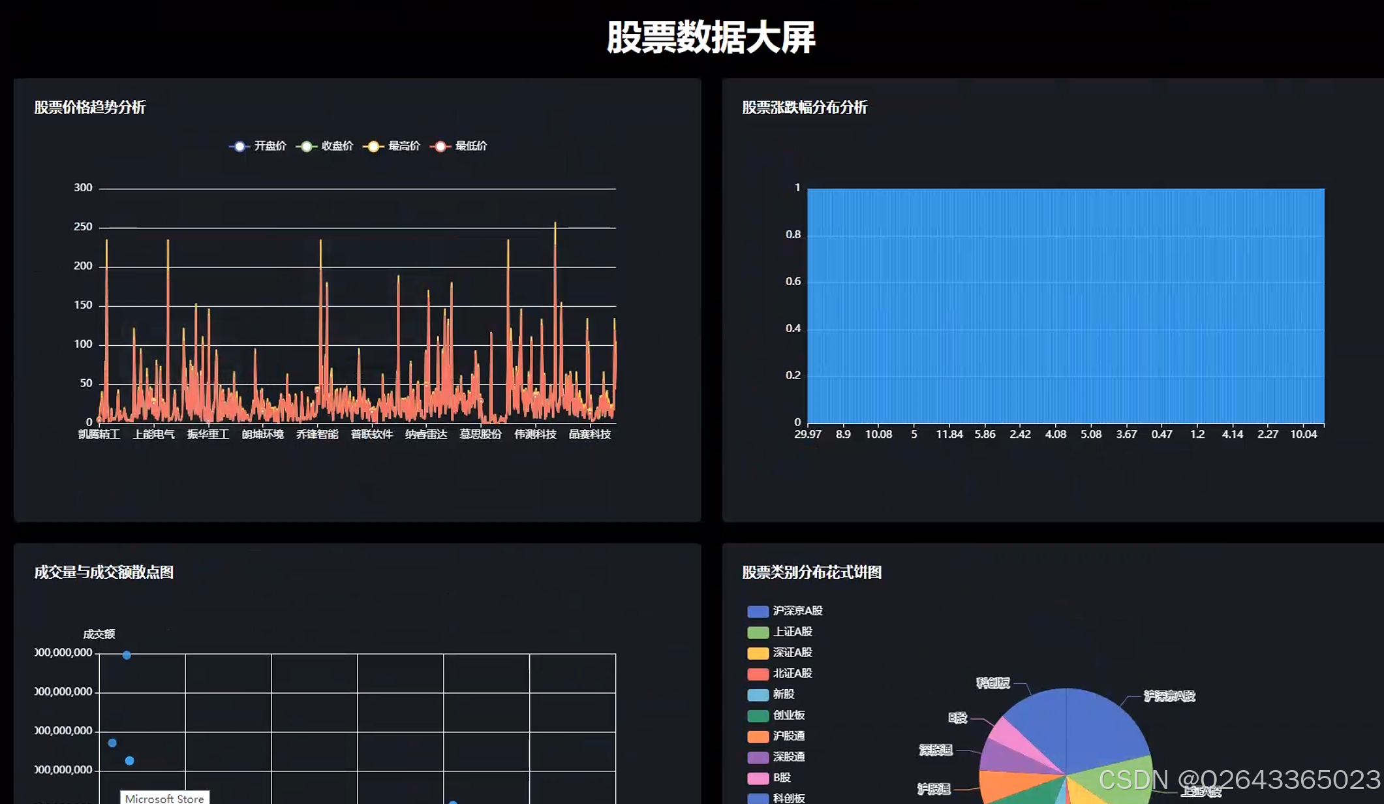Click the 11.84 x-axis value on the bar chart
1384x804 pixels.
point(949,435)
